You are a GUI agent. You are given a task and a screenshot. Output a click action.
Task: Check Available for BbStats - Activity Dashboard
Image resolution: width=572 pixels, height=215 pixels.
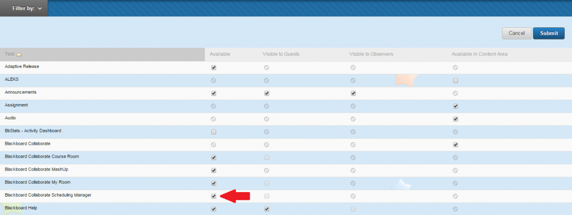(x=214, y=131)
